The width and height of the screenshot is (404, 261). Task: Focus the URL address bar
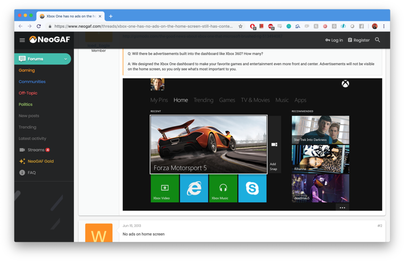coord(143,26)
